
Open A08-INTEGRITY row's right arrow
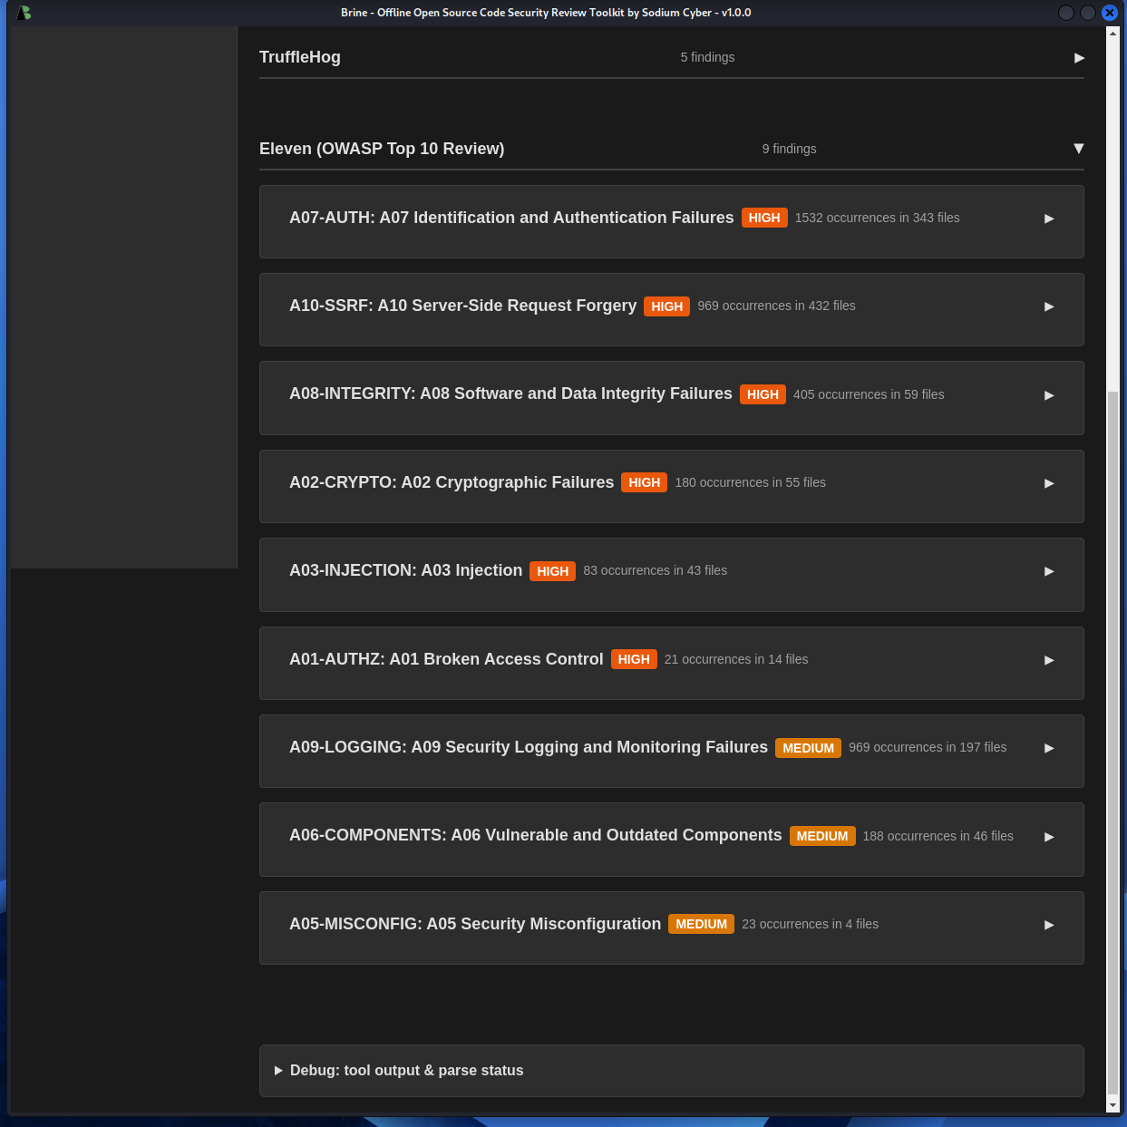[x=1049, y=395]
